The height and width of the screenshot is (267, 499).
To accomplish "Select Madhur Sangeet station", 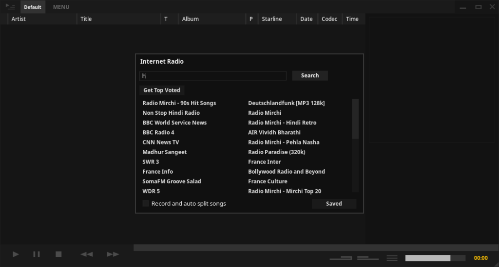I will click(165, 152).
